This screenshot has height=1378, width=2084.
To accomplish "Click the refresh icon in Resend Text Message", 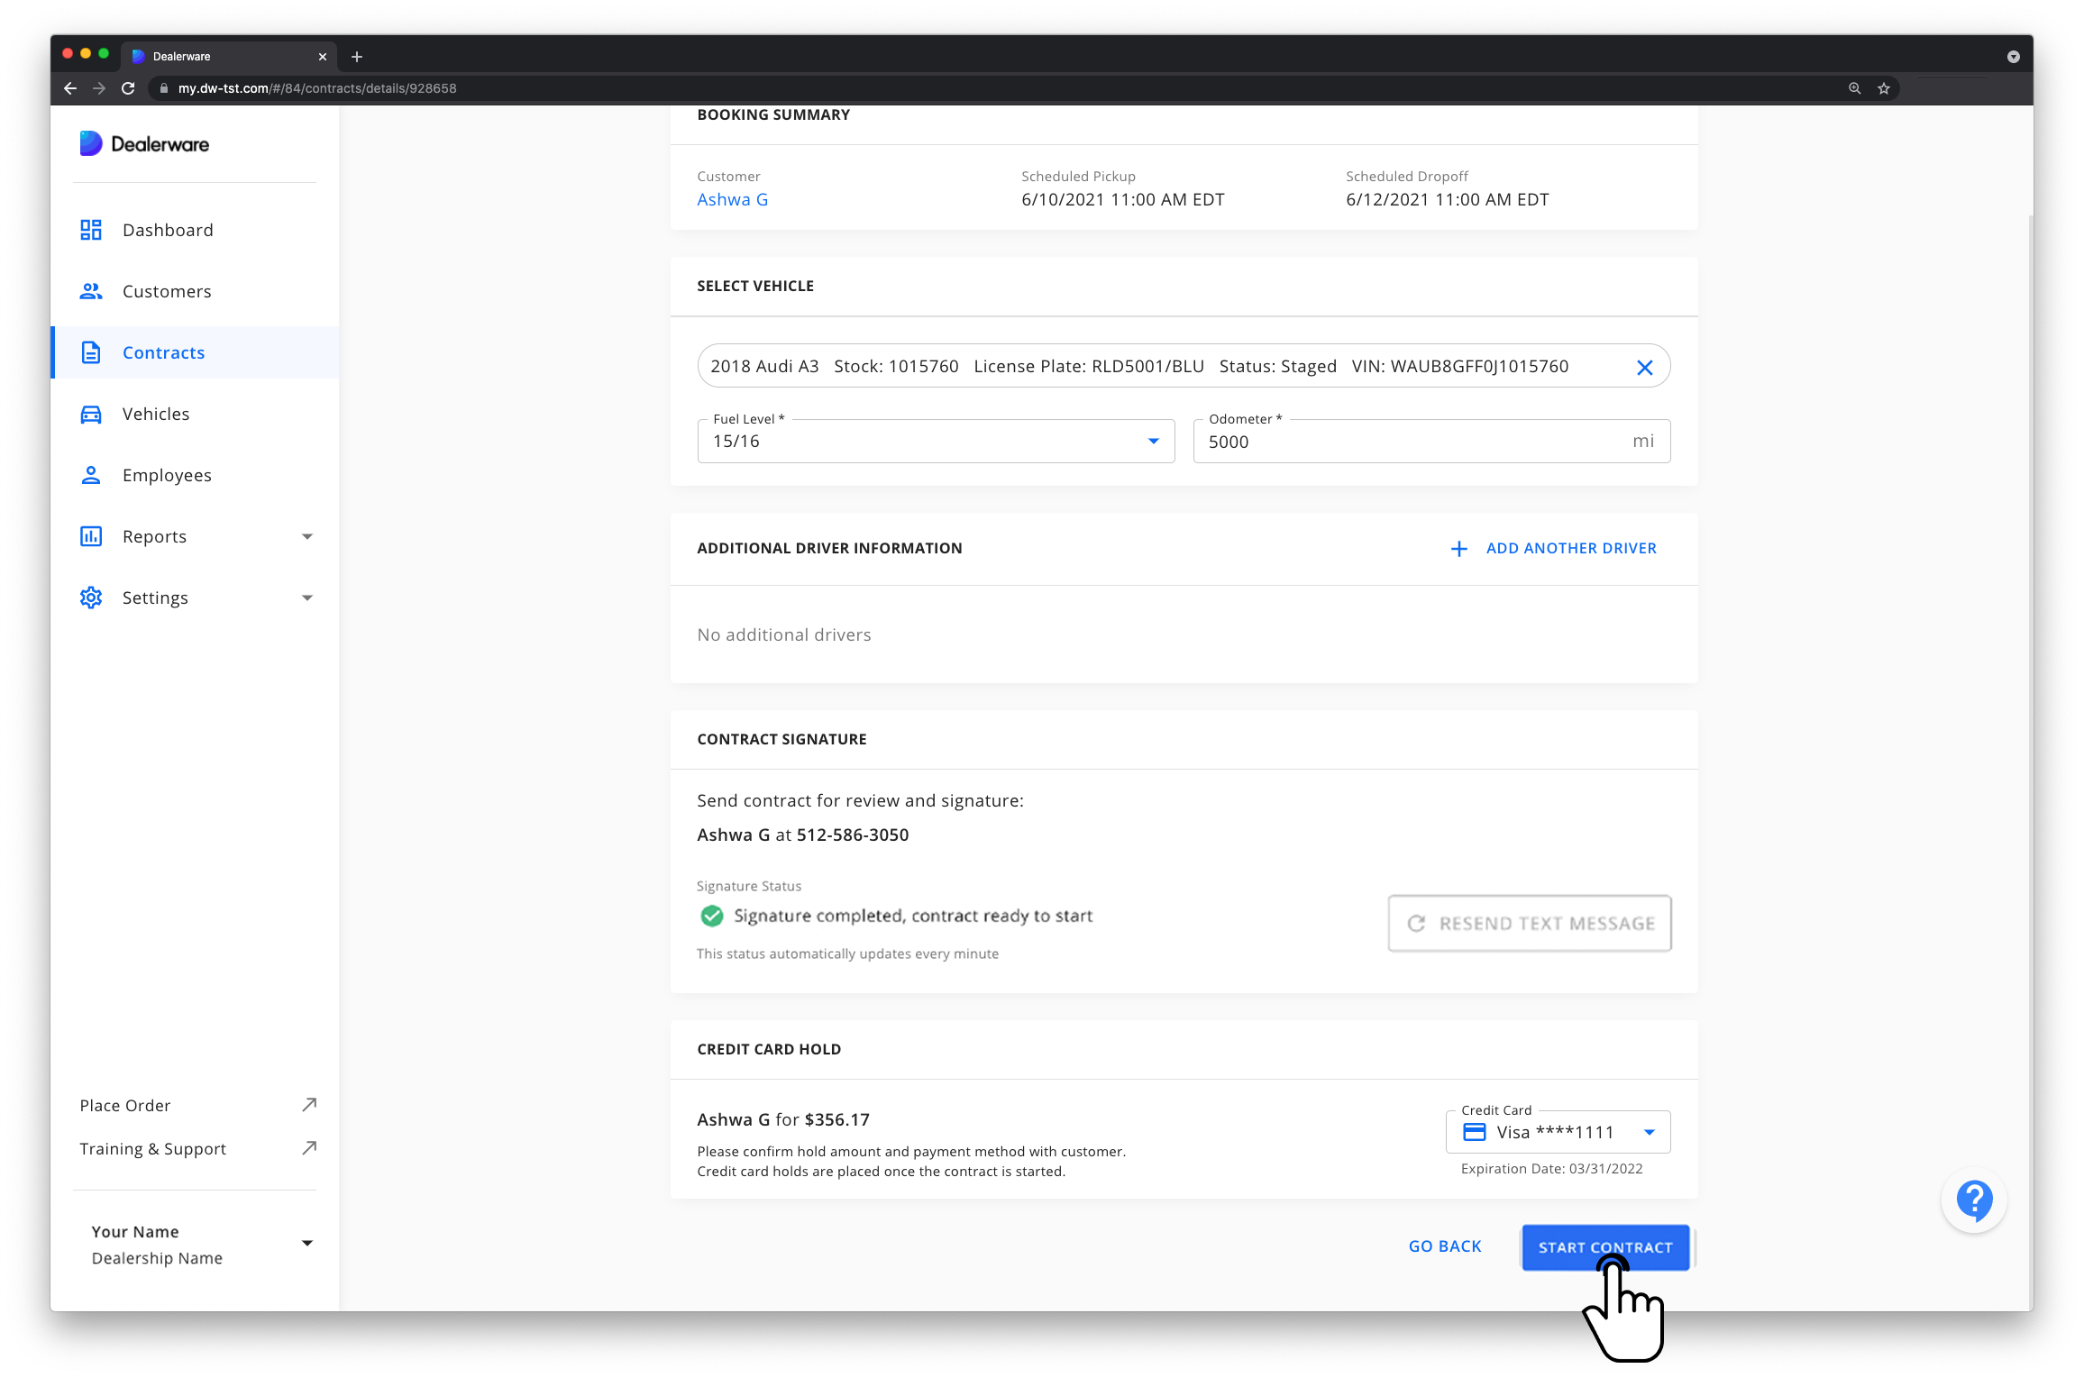I will pos(1416,924).
